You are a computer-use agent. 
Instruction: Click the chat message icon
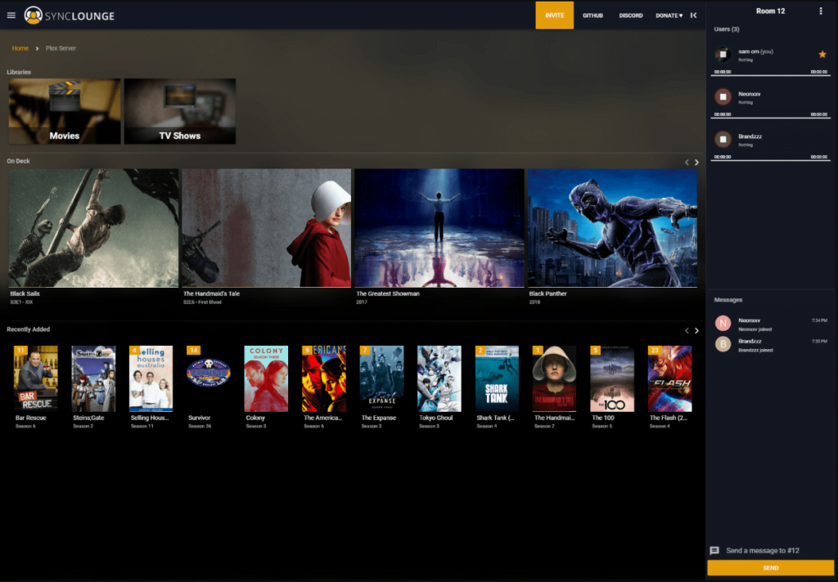pos(714,550)
